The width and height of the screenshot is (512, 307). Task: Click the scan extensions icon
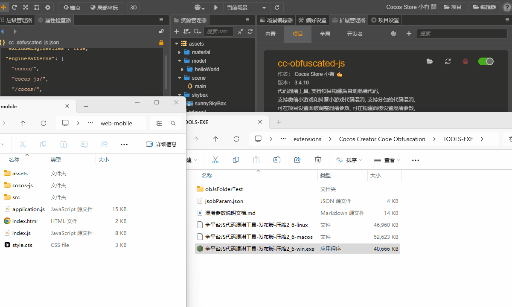pos(393,34)
